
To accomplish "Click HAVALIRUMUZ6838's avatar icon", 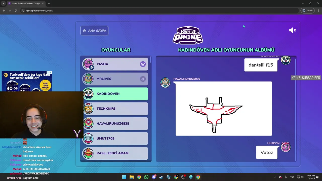I will (88, 123).
